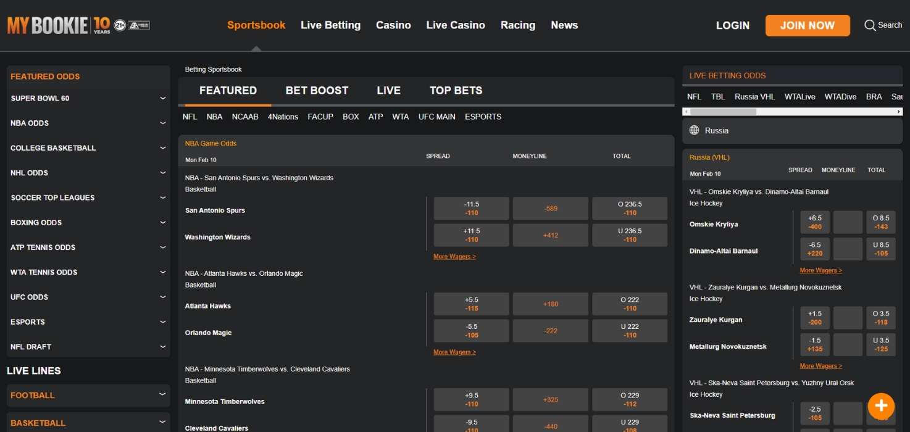Click live tabs horizontal scrollbar thumb
This screenshot has width=910, height=432.
tap(723, 112)
